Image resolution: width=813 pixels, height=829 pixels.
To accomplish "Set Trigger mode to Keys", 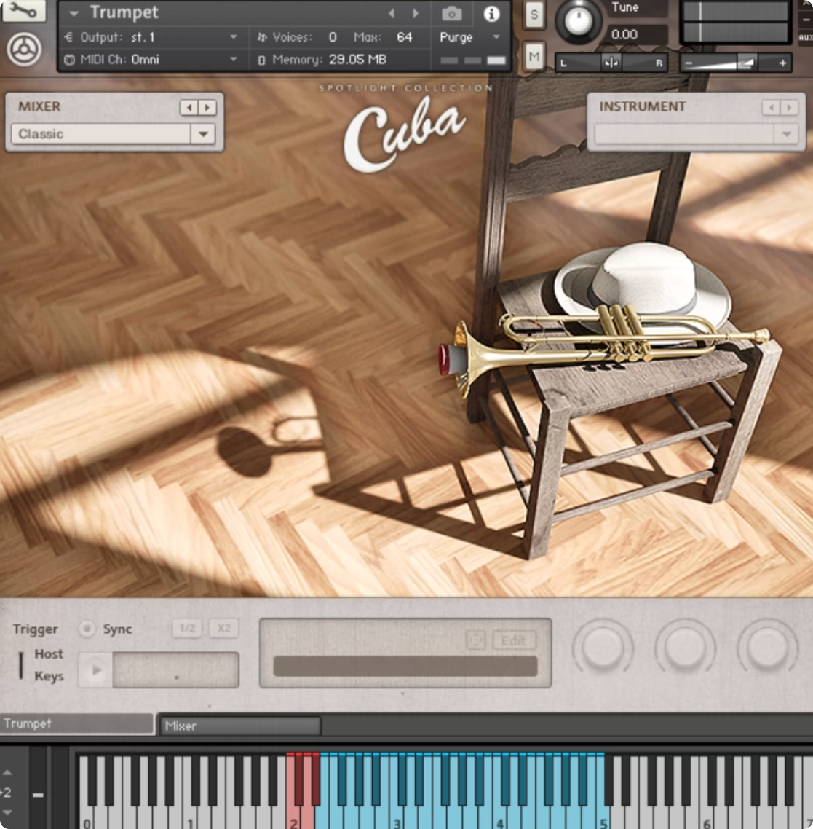I will click(49, 676).
